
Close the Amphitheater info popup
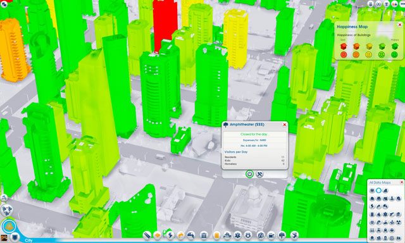285,125
